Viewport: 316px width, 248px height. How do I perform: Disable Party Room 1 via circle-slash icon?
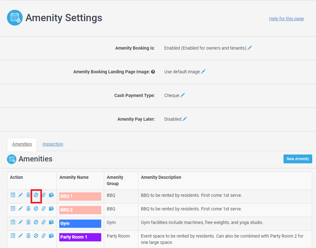(x=36, y=236)
